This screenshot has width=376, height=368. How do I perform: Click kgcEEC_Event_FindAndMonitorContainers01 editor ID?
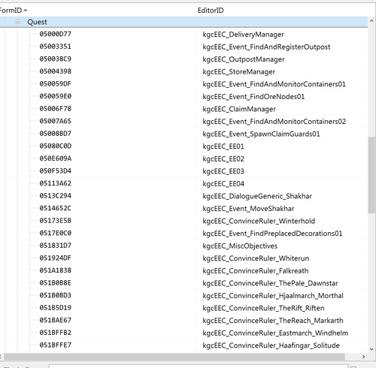(274, 84)
